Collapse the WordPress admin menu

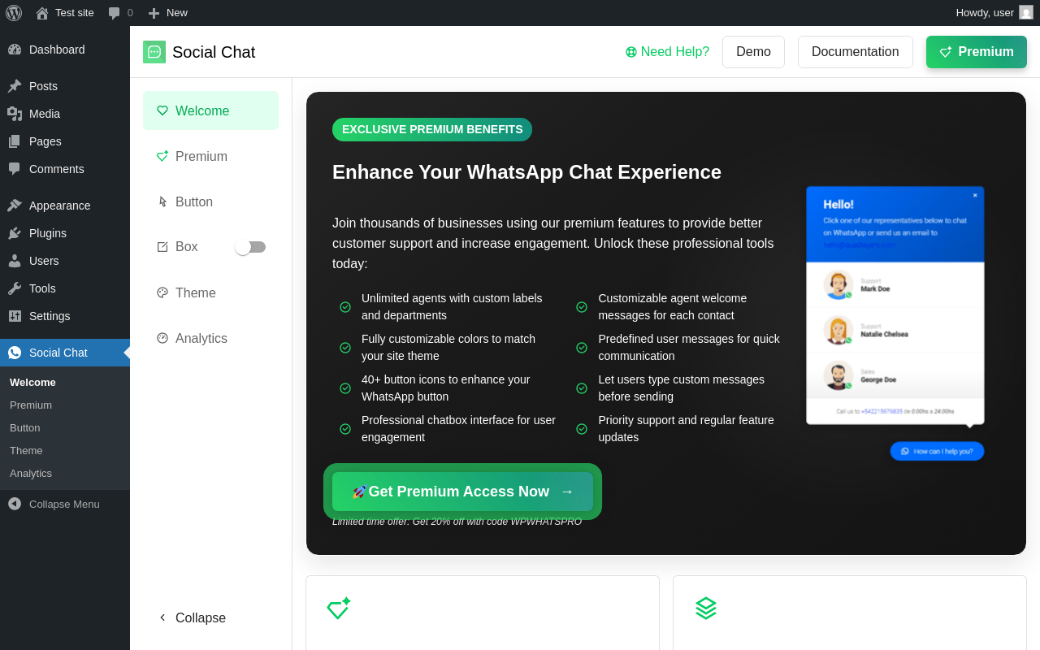[x=65, y=504]
